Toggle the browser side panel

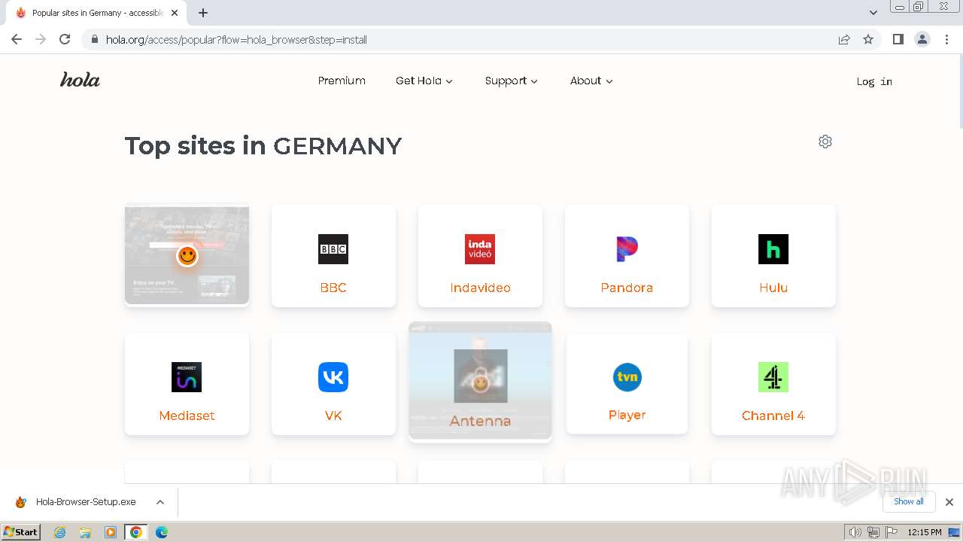[x=898, y=39]
